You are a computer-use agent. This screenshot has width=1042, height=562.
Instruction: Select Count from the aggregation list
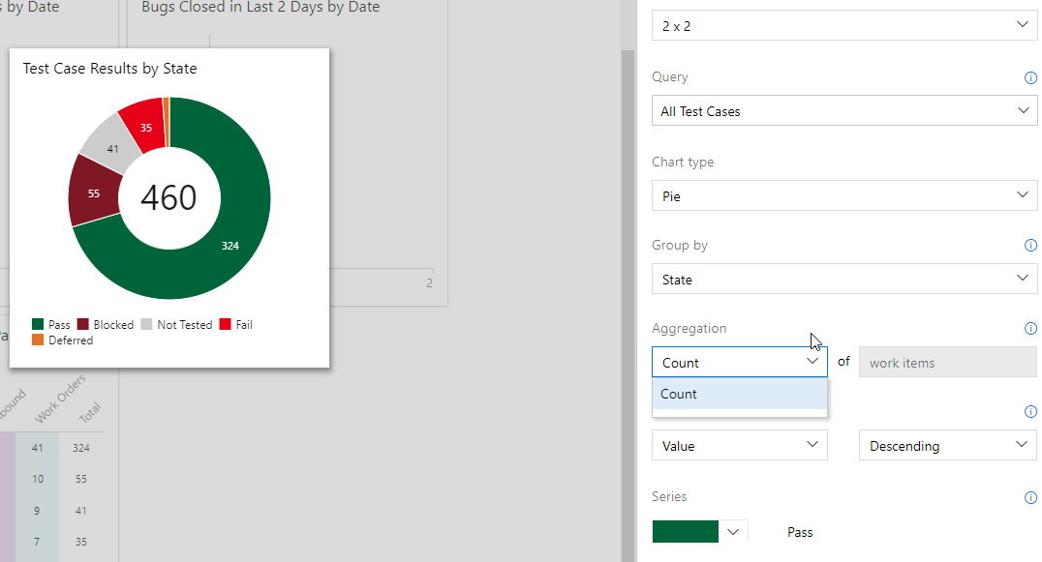739,394
